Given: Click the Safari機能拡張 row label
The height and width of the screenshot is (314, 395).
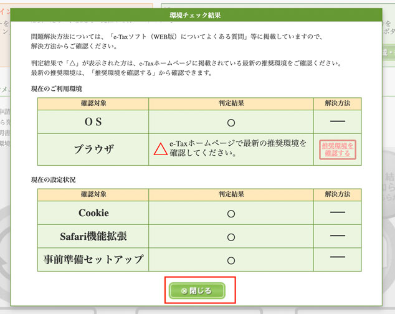Looking at the screenshot, I should [93, 236].
